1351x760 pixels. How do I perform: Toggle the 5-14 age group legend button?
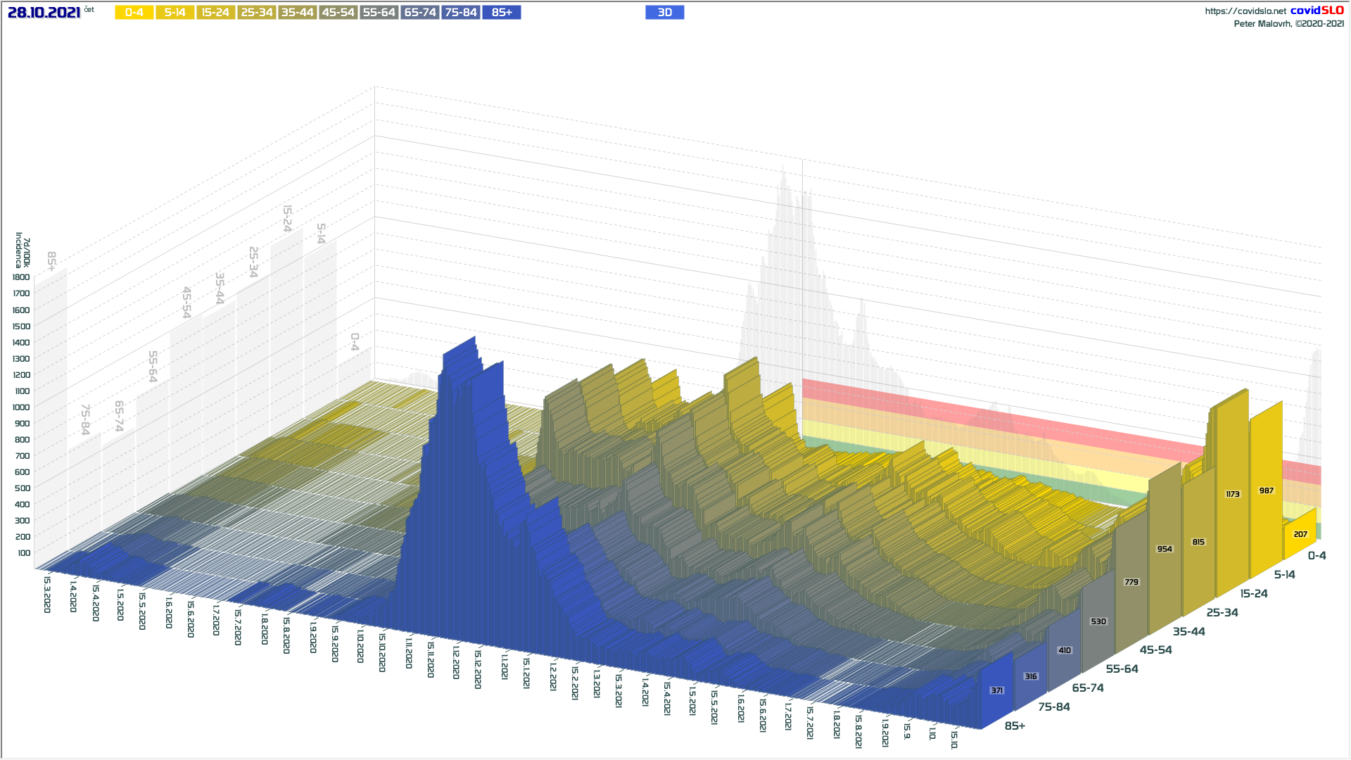tap(175, 13)
